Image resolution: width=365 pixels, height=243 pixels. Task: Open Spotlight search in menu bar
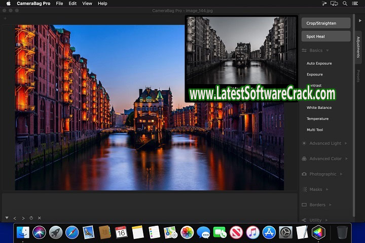(x=345, y=4)
